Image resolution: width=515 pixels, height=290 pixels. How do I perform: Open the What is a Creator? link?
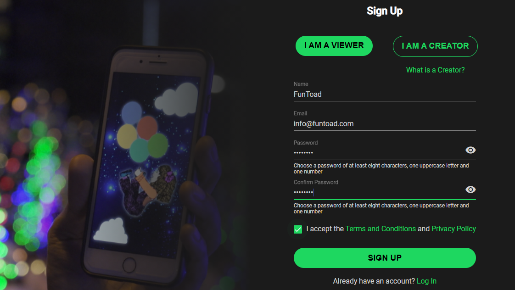(x=435, y=70)
